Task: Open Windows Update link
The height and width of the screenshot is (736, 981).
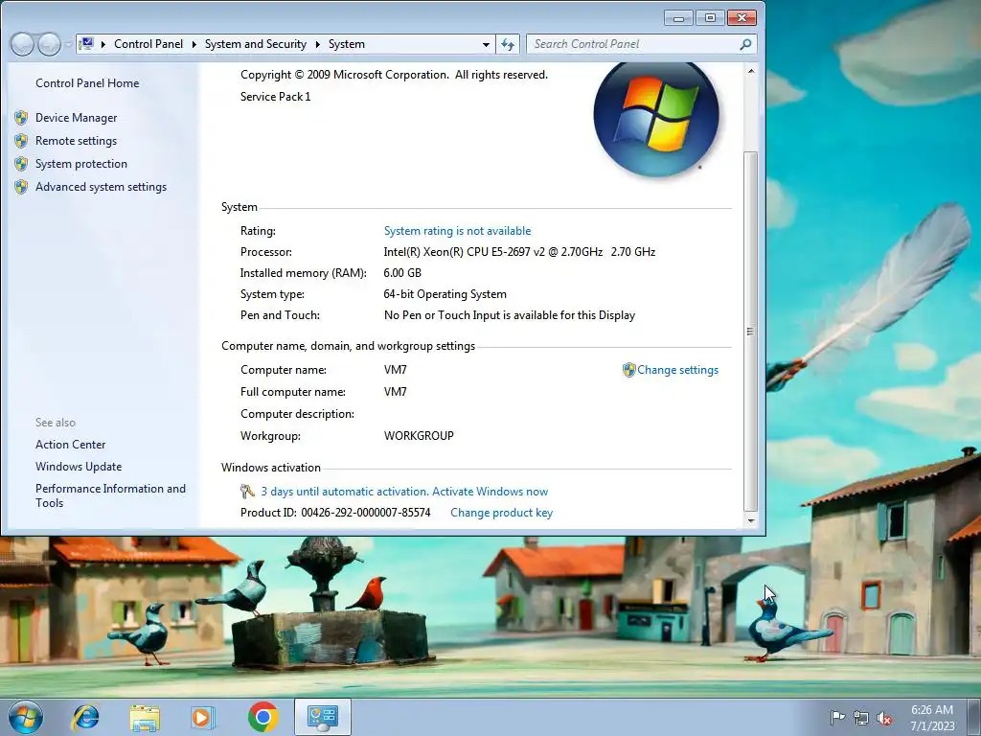Action: tap(79, 467)
